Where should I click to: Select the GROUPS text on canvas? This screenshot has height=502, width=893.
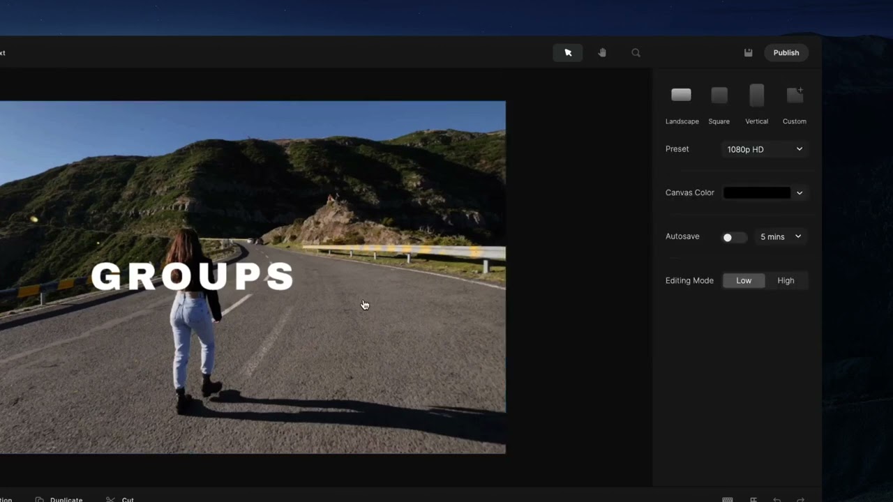point(193,277)
